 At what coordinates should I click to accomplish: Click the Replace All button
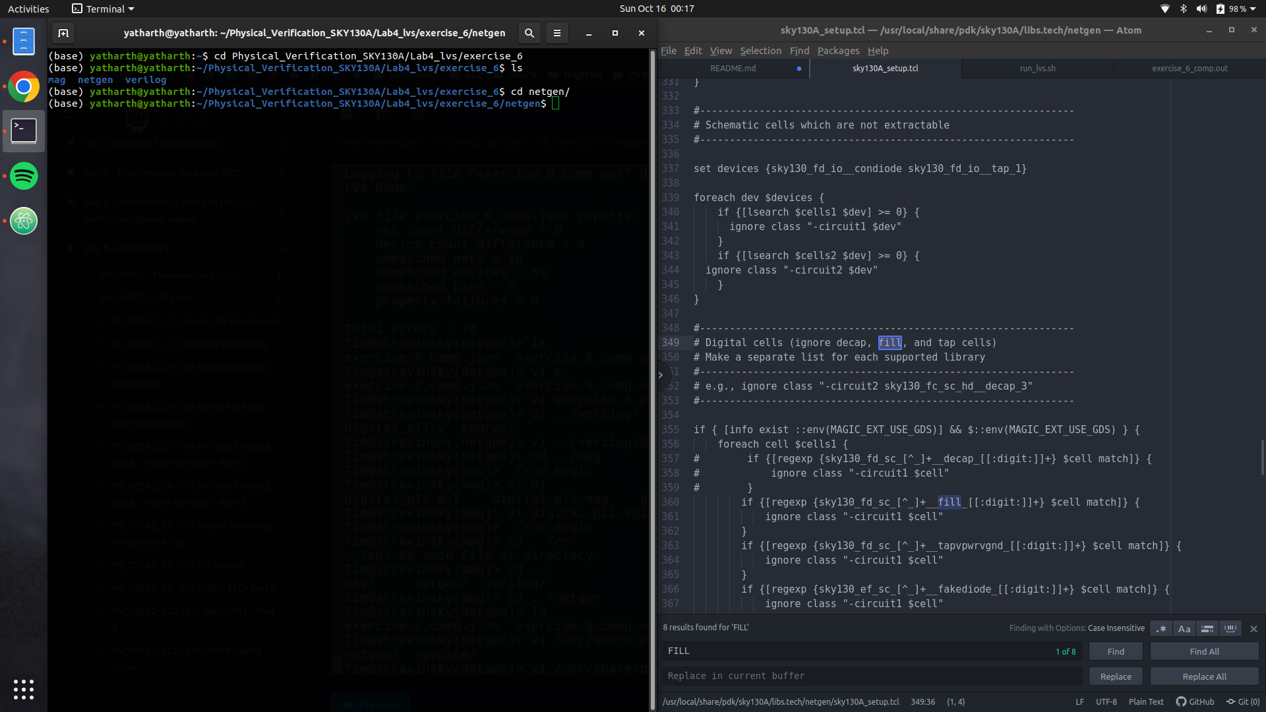pos(1204,676)
